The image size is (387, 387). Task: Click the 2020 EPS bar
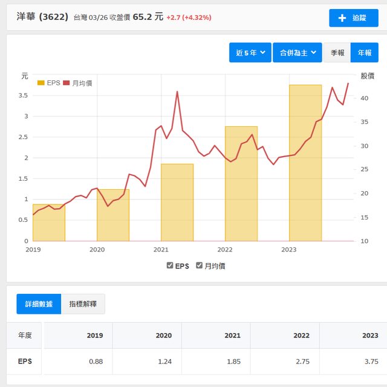pos(113,215)
